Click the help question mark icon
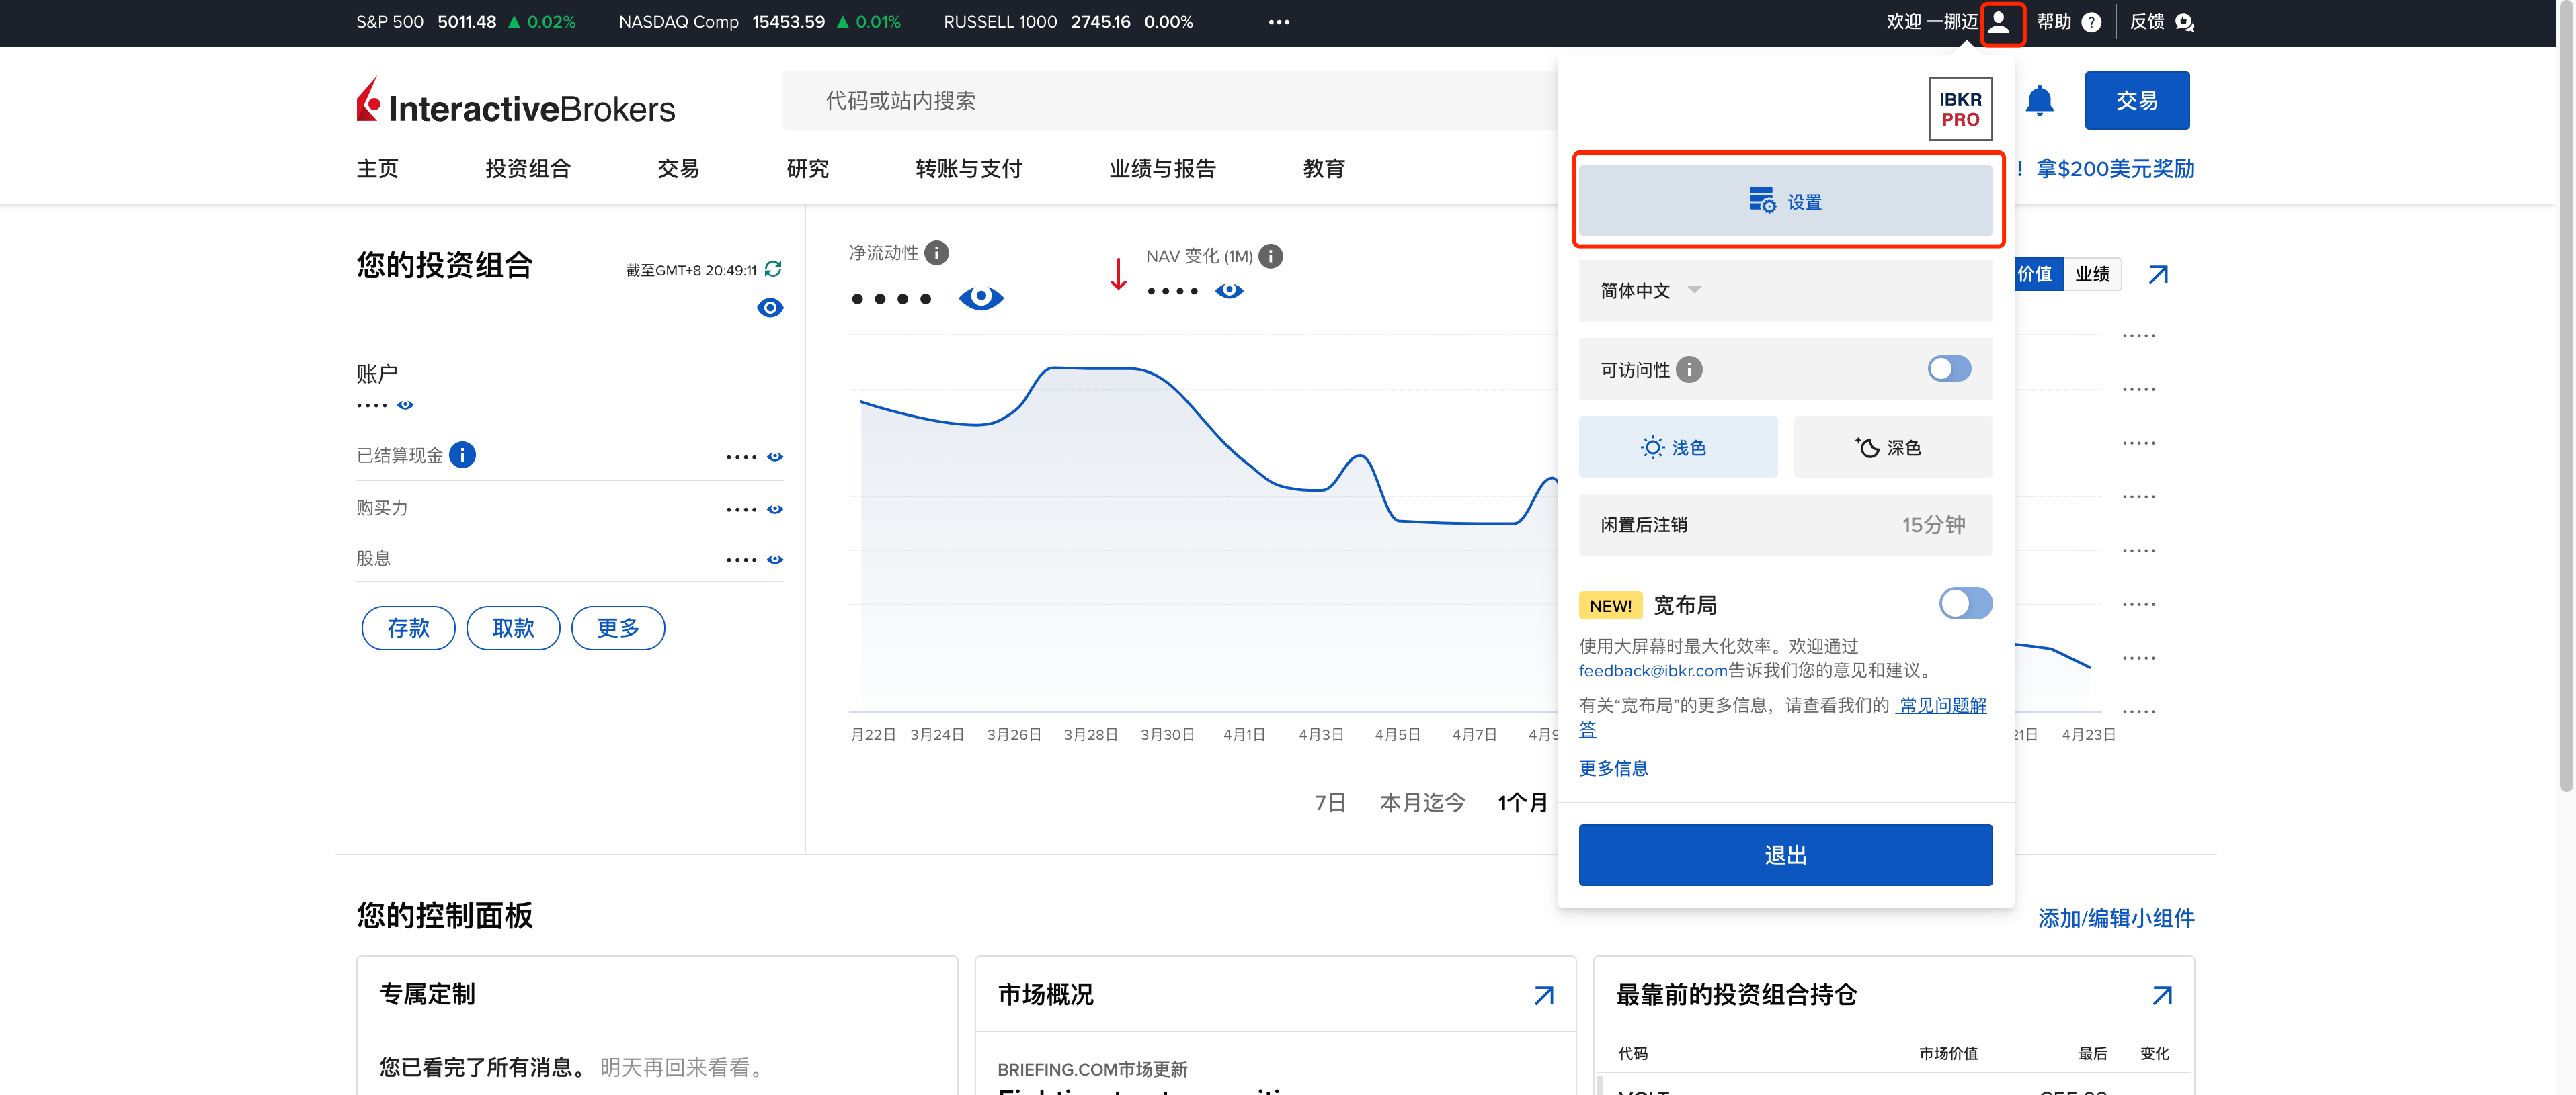This screenshot has height=1095, width=2576. (2091, 22)
